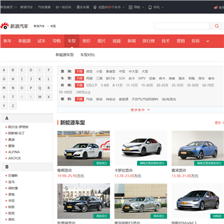Open 奥迪 brand in sidebar

11,139
